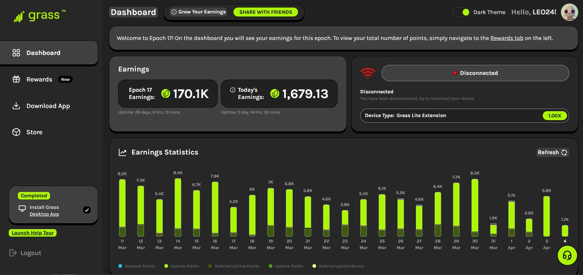The height and width of the screenshot is (275, 583).
Task: Open the Download App menu item
Action: tap(48, 106)
